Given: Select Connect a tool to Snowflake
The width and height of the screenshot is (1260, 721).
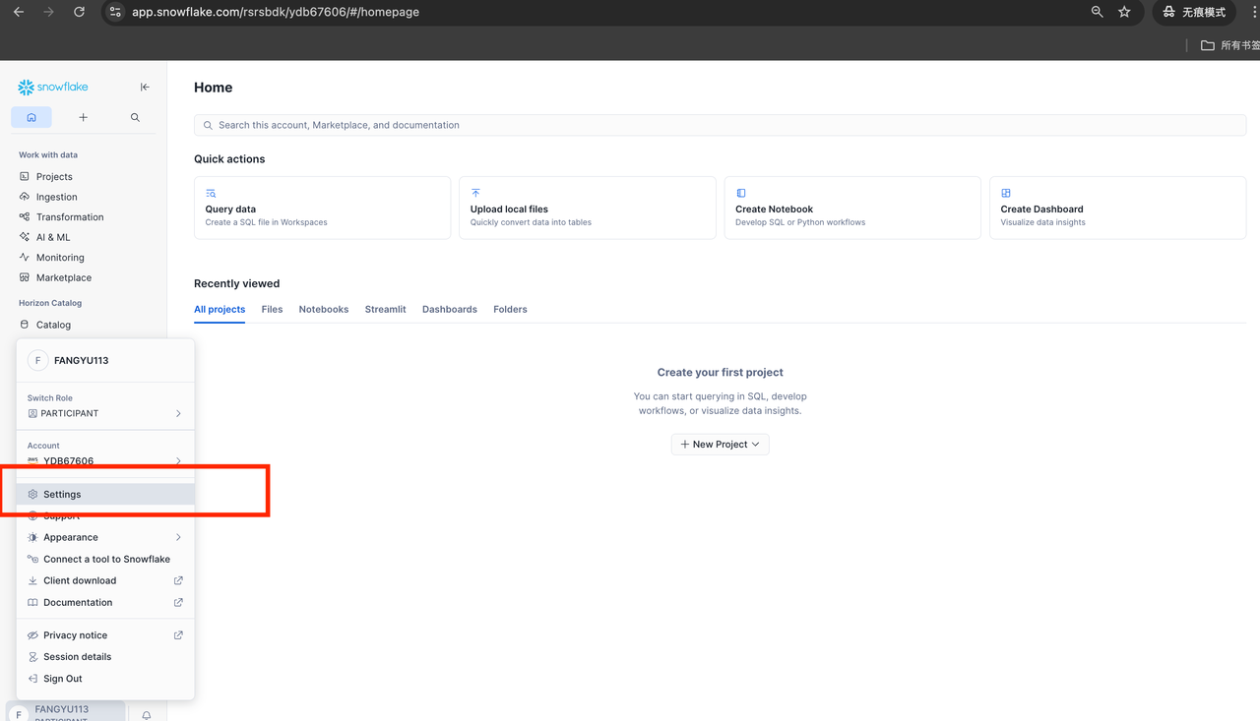Looking at the screenshot, I should point(105,559).
